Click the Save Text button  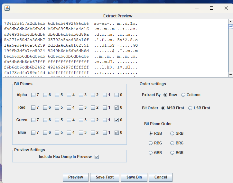105,177
